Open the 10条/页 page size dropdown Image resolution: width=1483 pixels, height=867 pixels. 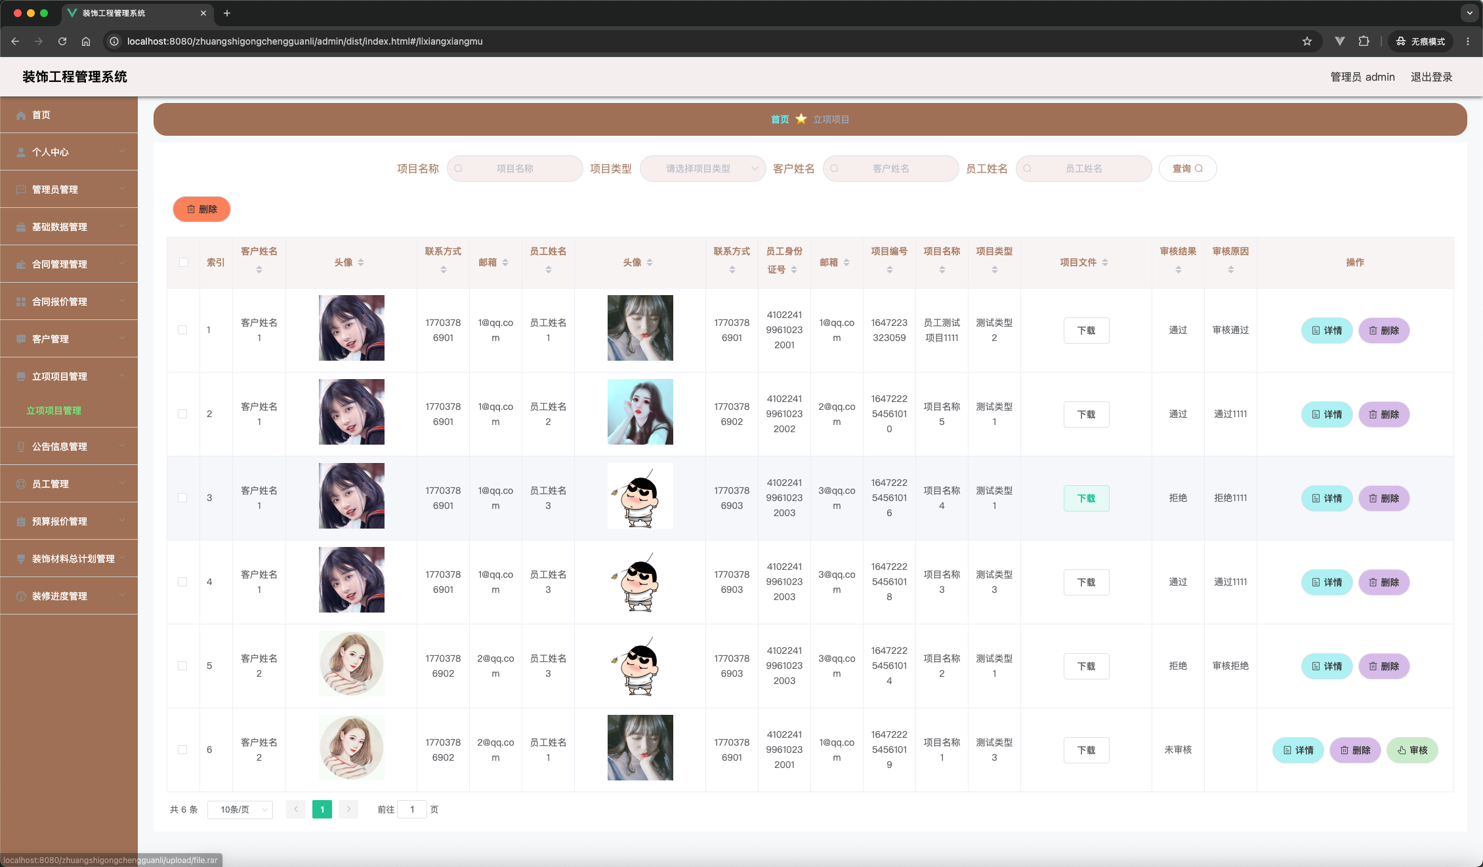click(240, 810)
